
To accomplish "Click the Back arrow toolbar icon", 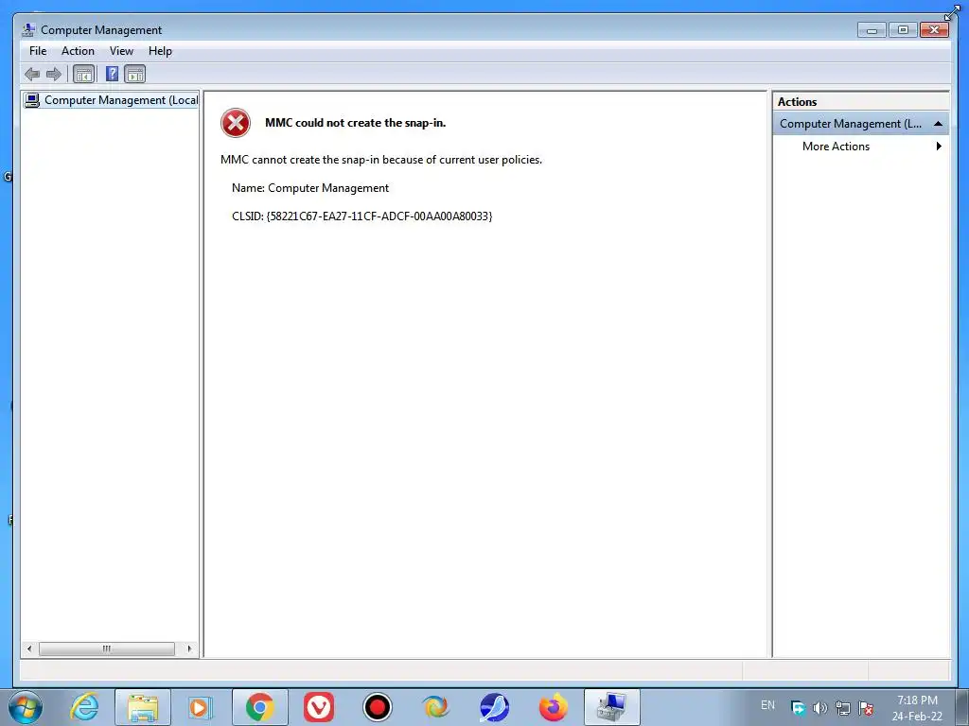I will [32, 74].
